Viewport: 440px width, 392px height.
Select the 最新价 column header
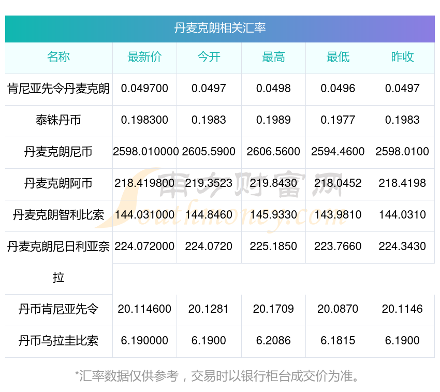[x=144, y=57]
